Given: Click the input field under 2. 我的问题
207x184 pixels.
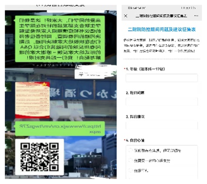Looking at the screenshot, I should [162, 102].
